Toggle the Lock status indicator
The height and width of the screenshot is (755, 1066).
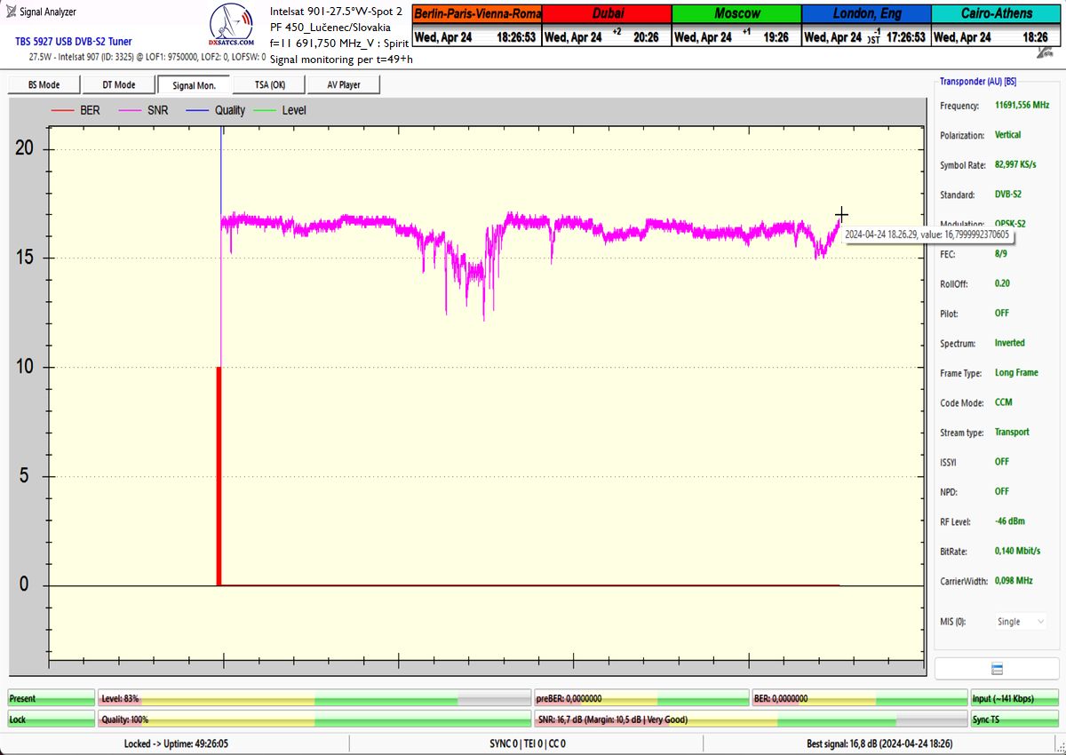click(51, 719)
